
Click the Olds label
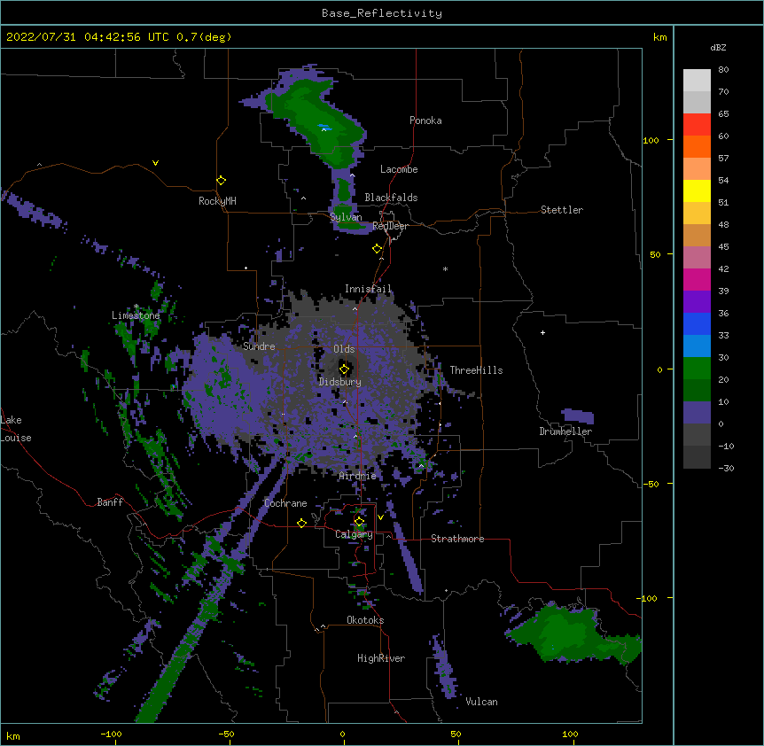tap(344, 349)
